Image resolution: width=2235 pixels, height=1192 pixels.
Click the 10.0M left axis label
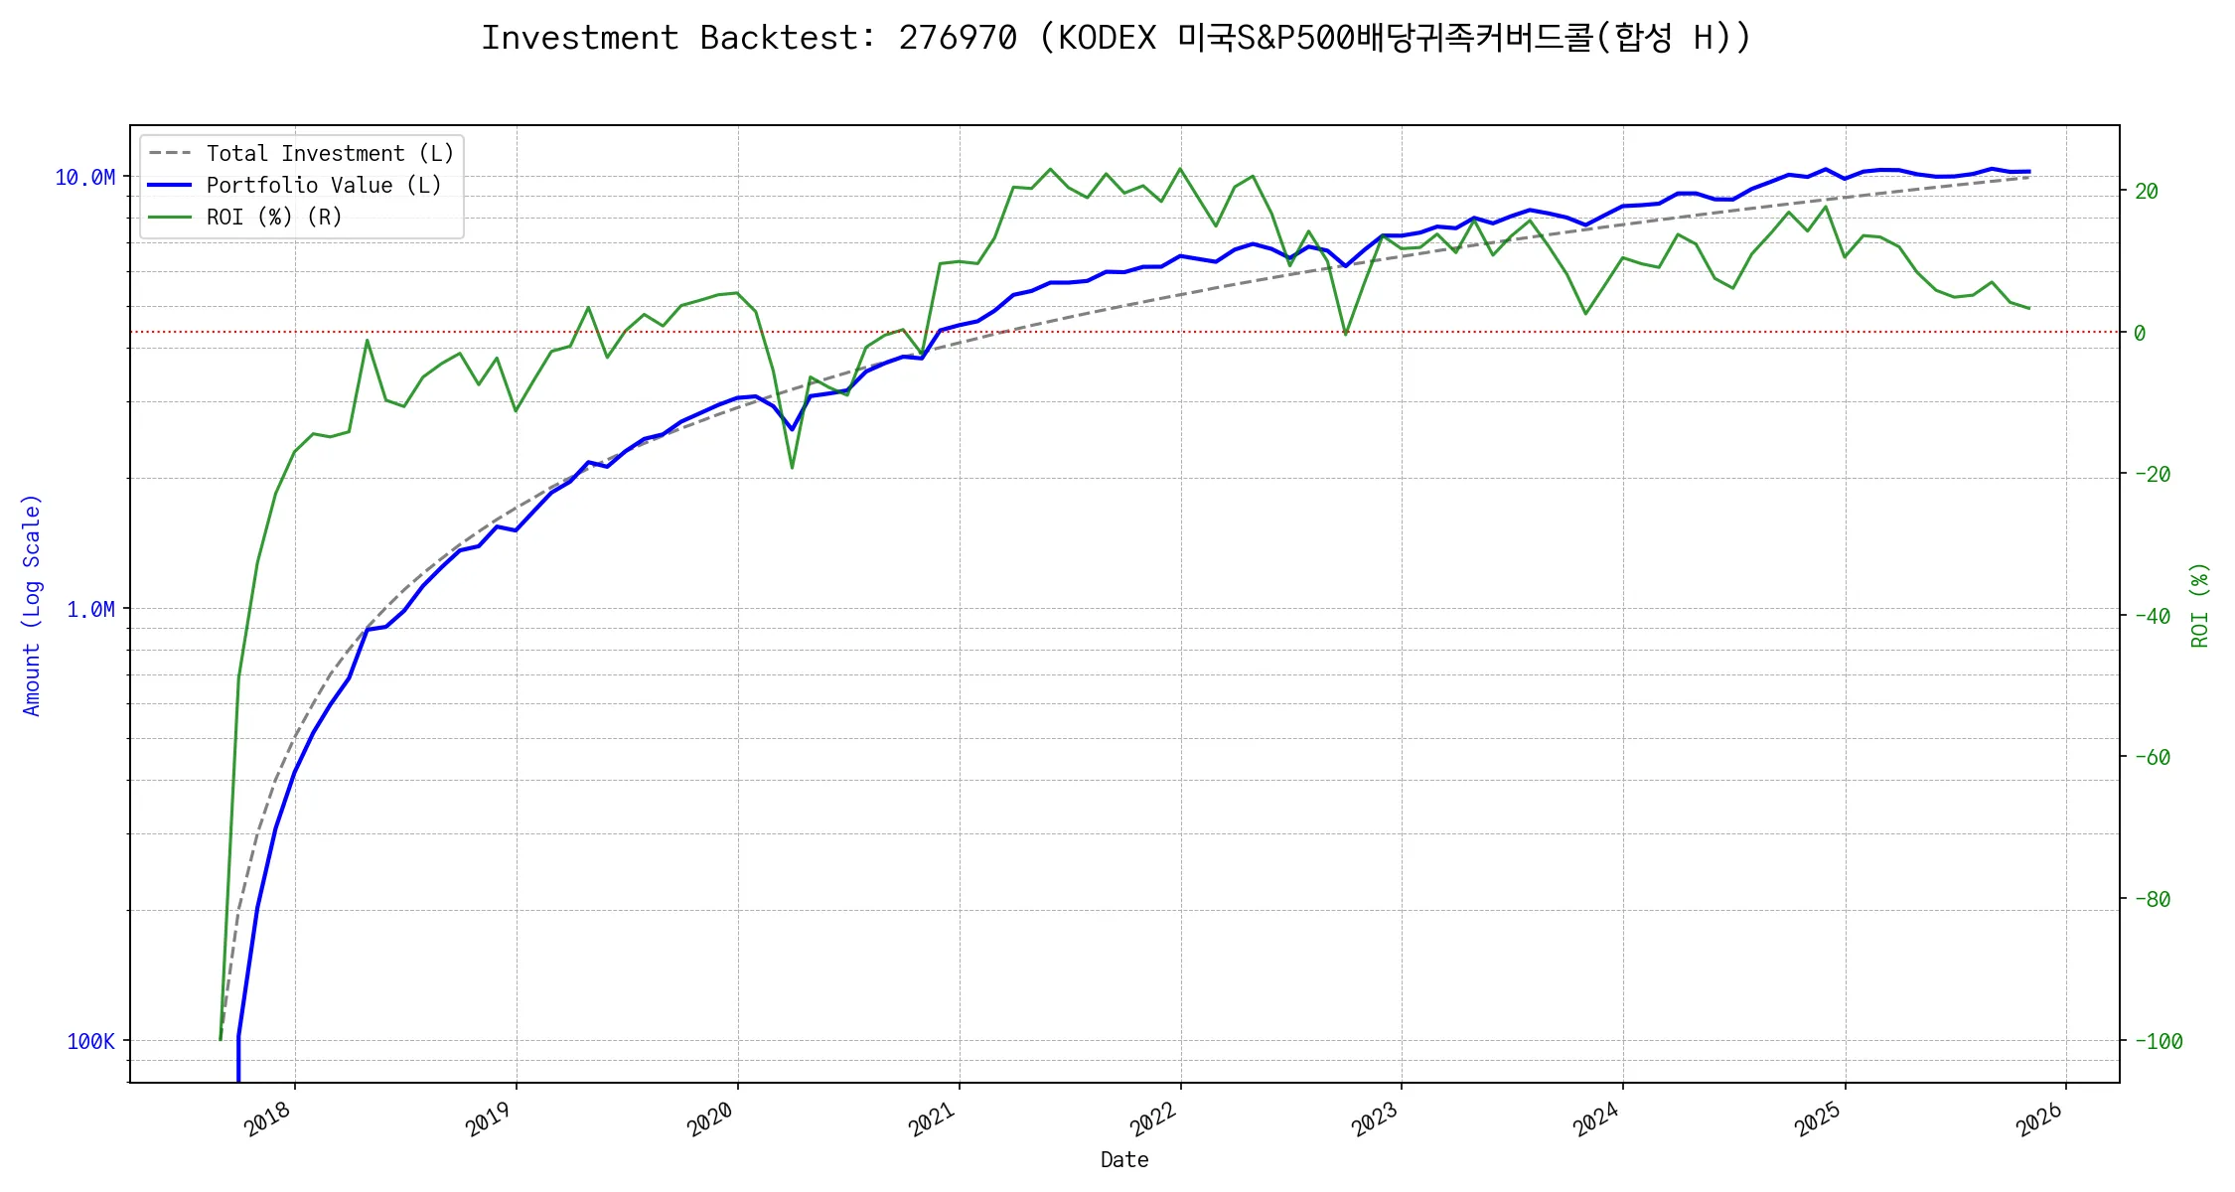pos(84,178)
